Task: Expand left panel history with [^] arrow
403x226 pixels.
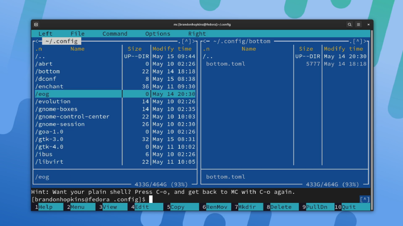Action: click(186, 41)
